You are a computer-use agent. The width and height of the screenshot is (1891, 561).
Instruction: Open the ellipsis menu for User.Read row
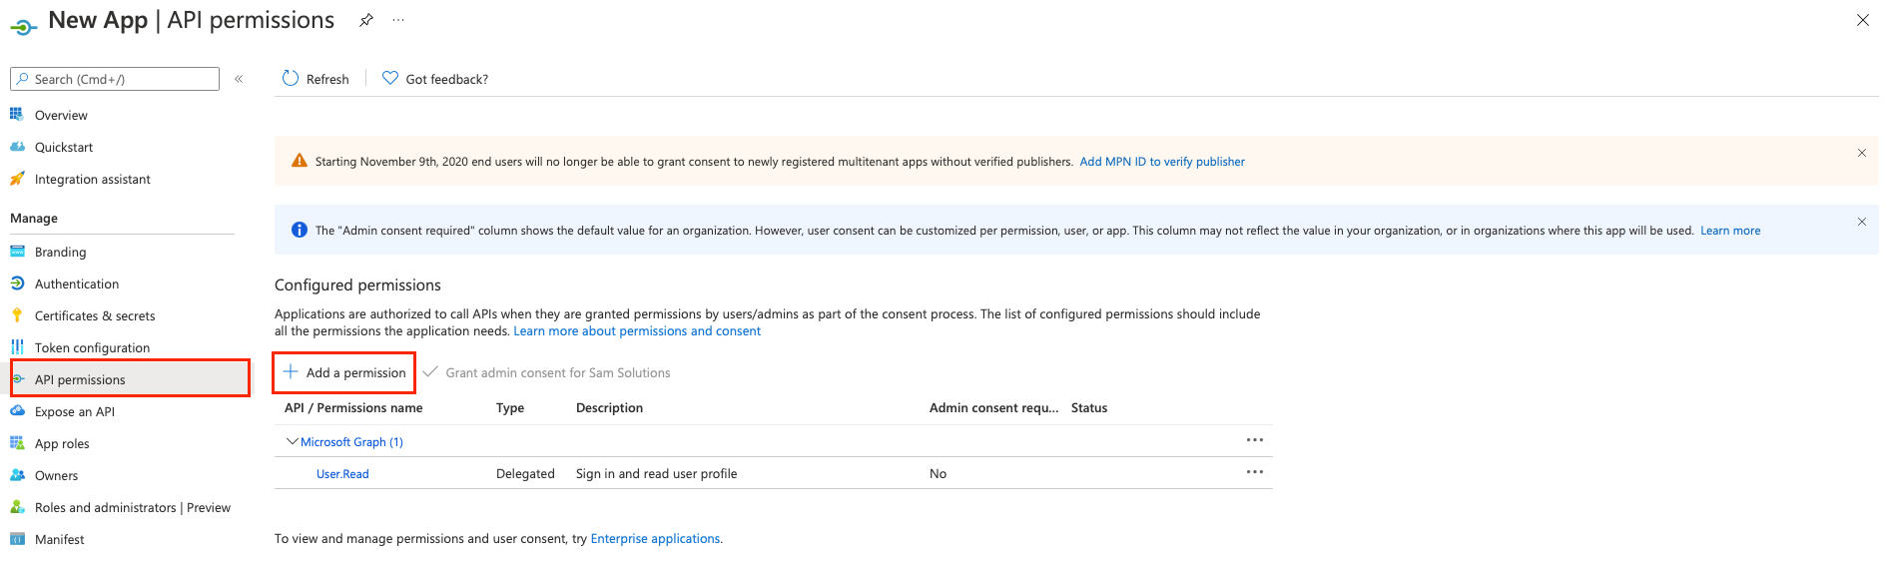(x=1254, y=472)
